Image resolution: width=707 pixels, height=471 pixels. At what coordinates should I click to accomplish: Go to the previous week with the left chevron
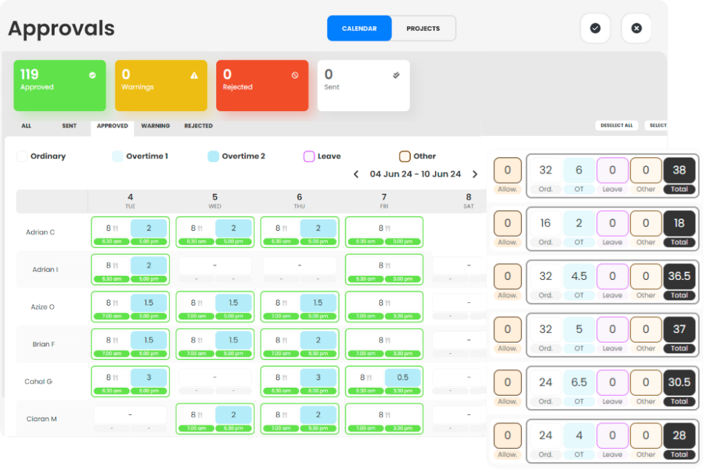(356, 174)
